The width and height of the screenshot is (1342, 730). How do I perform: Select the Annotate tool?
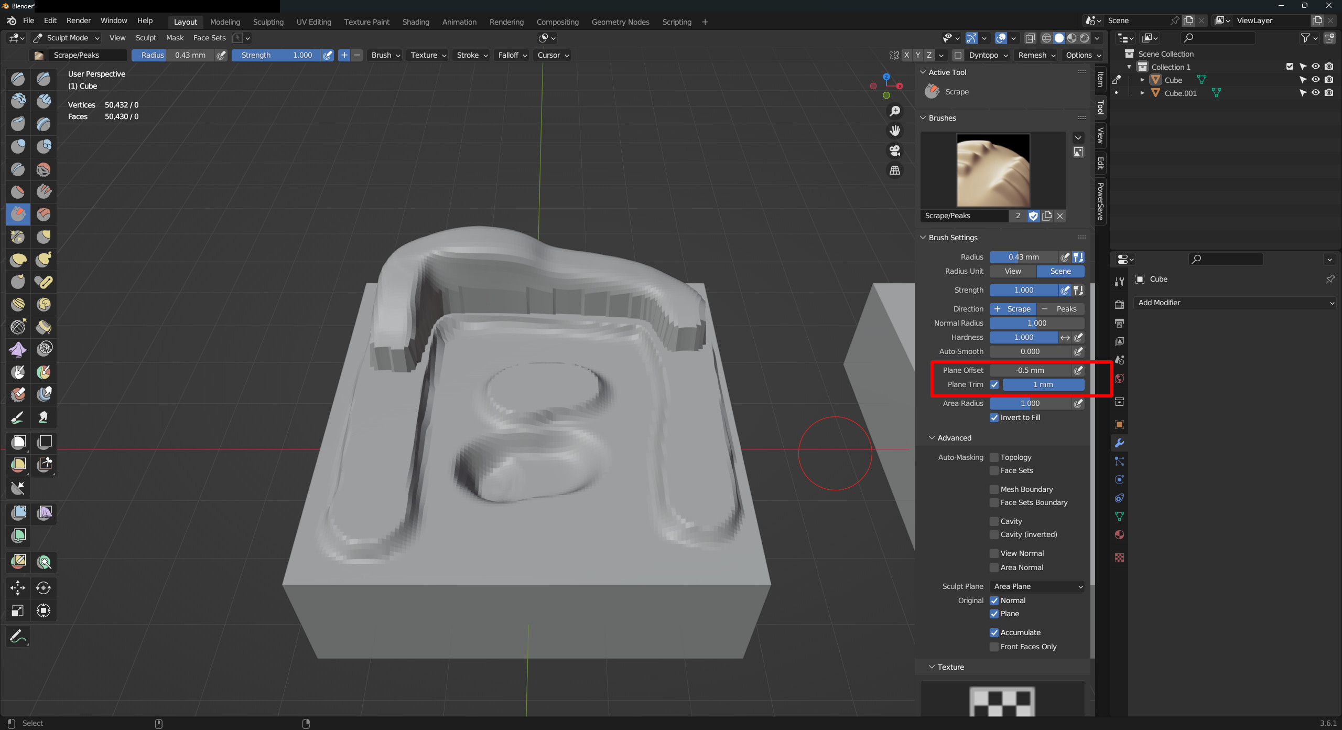(x=18, y=637)
